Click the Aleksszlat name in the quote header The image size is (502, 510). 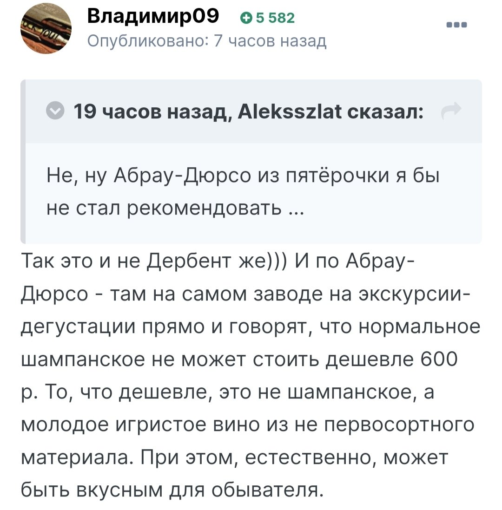click(290, 111)
